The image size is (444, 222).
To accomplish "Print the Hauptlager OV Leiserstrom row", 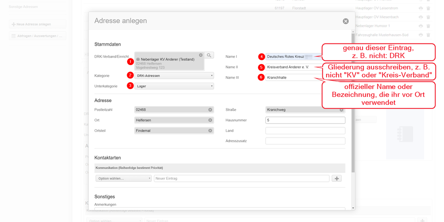I will point(421,8).
